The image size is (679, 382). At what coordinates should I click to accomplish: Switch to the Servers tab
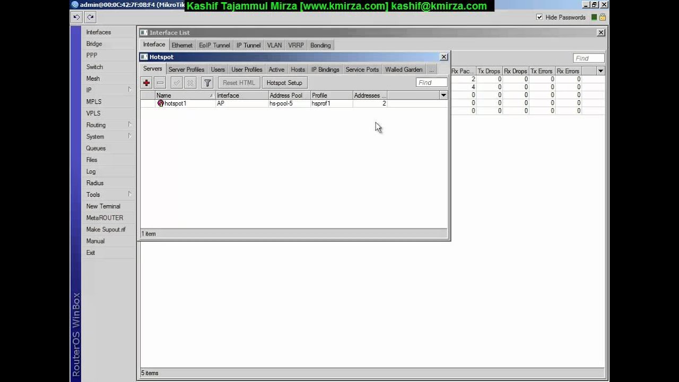click(152, 69)
